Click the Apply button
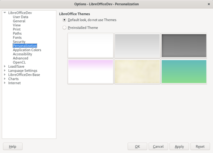The width and height of the screenshot is (213, 153). [179, 146]
